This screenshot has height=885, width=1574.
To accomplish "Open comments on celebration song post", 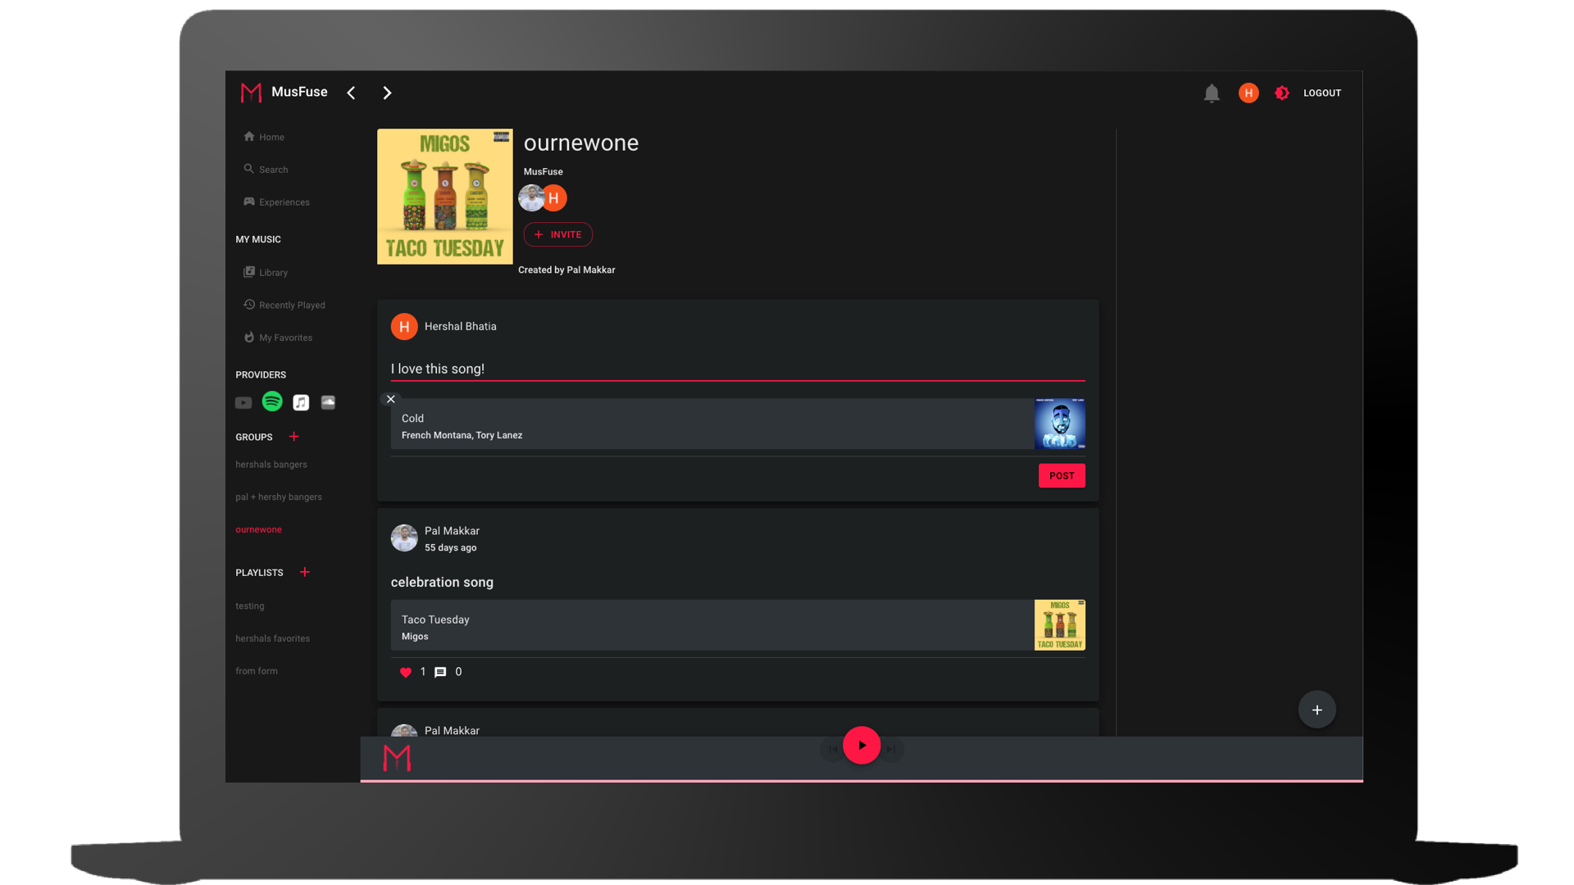I will pos(440,672).
